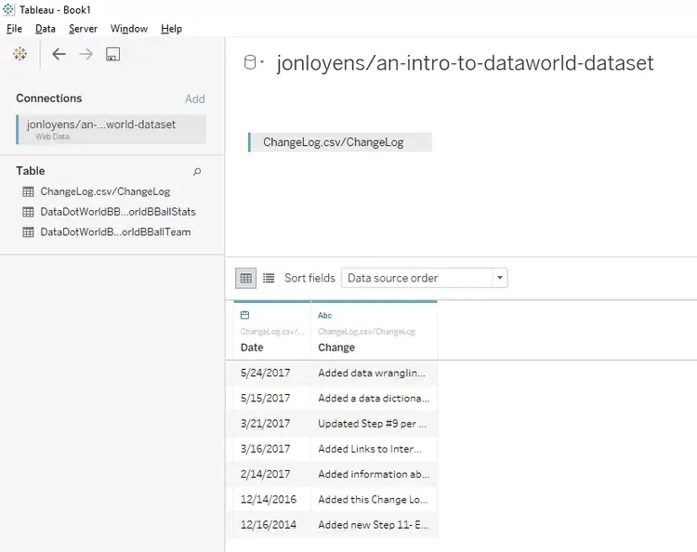
Task: Click the 'Added information ab...' cell
Action: 374,474
